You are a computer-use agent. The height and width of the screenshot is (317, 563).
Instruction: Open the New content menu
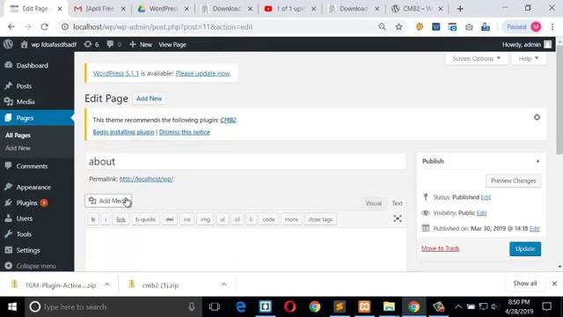[141, 45]
